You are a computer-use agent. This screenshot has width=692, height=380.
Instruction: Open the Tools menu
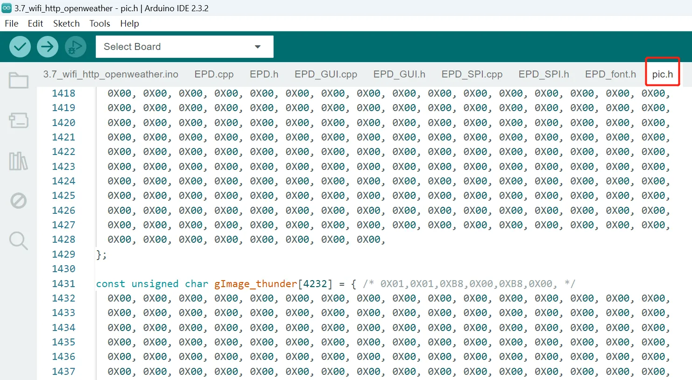pyautogui.click(x=99, y=23)
